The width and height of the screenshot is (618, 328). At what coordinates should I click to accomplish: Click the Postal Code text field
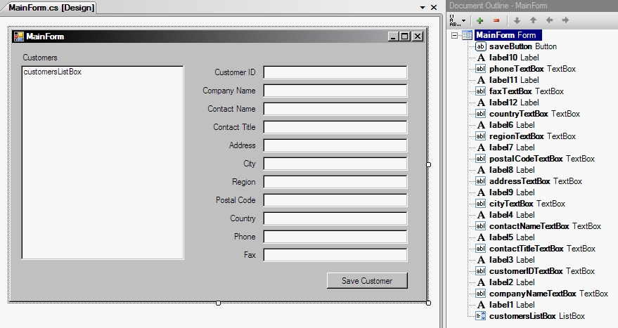click(x=335, y=200)
